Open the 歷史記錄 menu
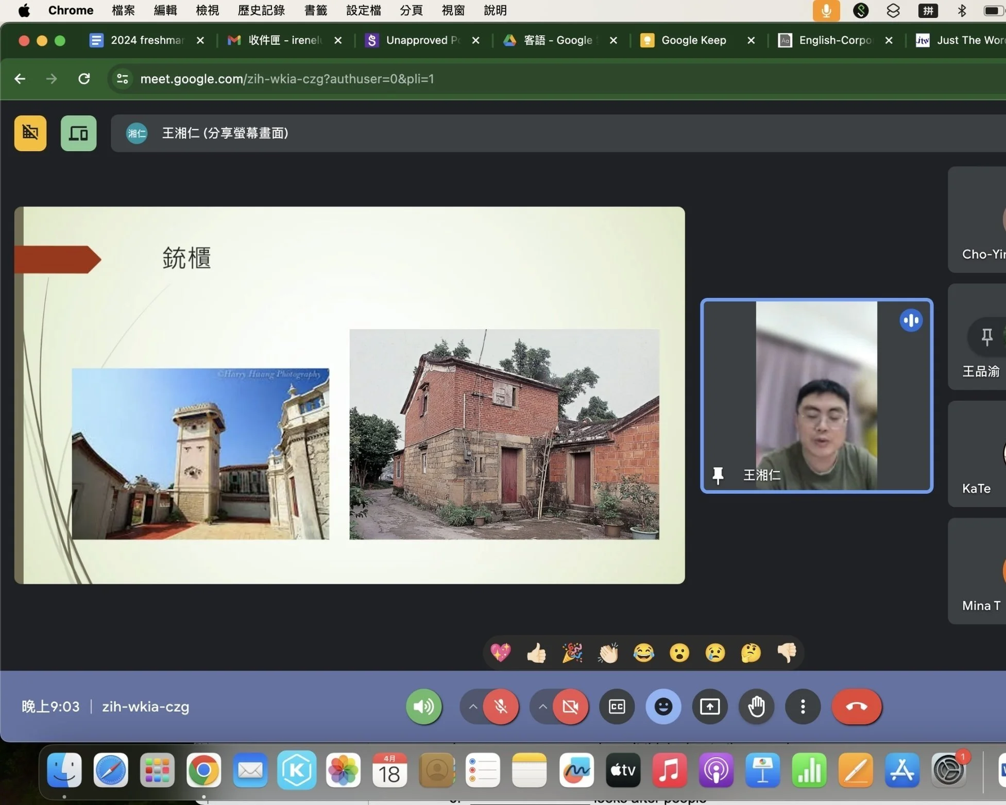 pyautogui.click(x=261, y=10)
